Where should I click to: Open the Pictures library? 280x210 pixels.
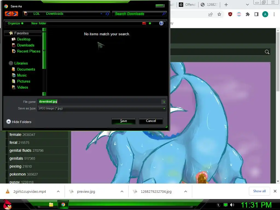pos(24,81)
